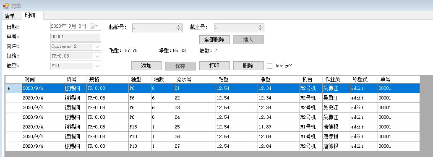Click 轴型 P10 cell in 流水号 26 row
Image resolution: width=433 pixels, height=157 pixels.
(140, 136)
